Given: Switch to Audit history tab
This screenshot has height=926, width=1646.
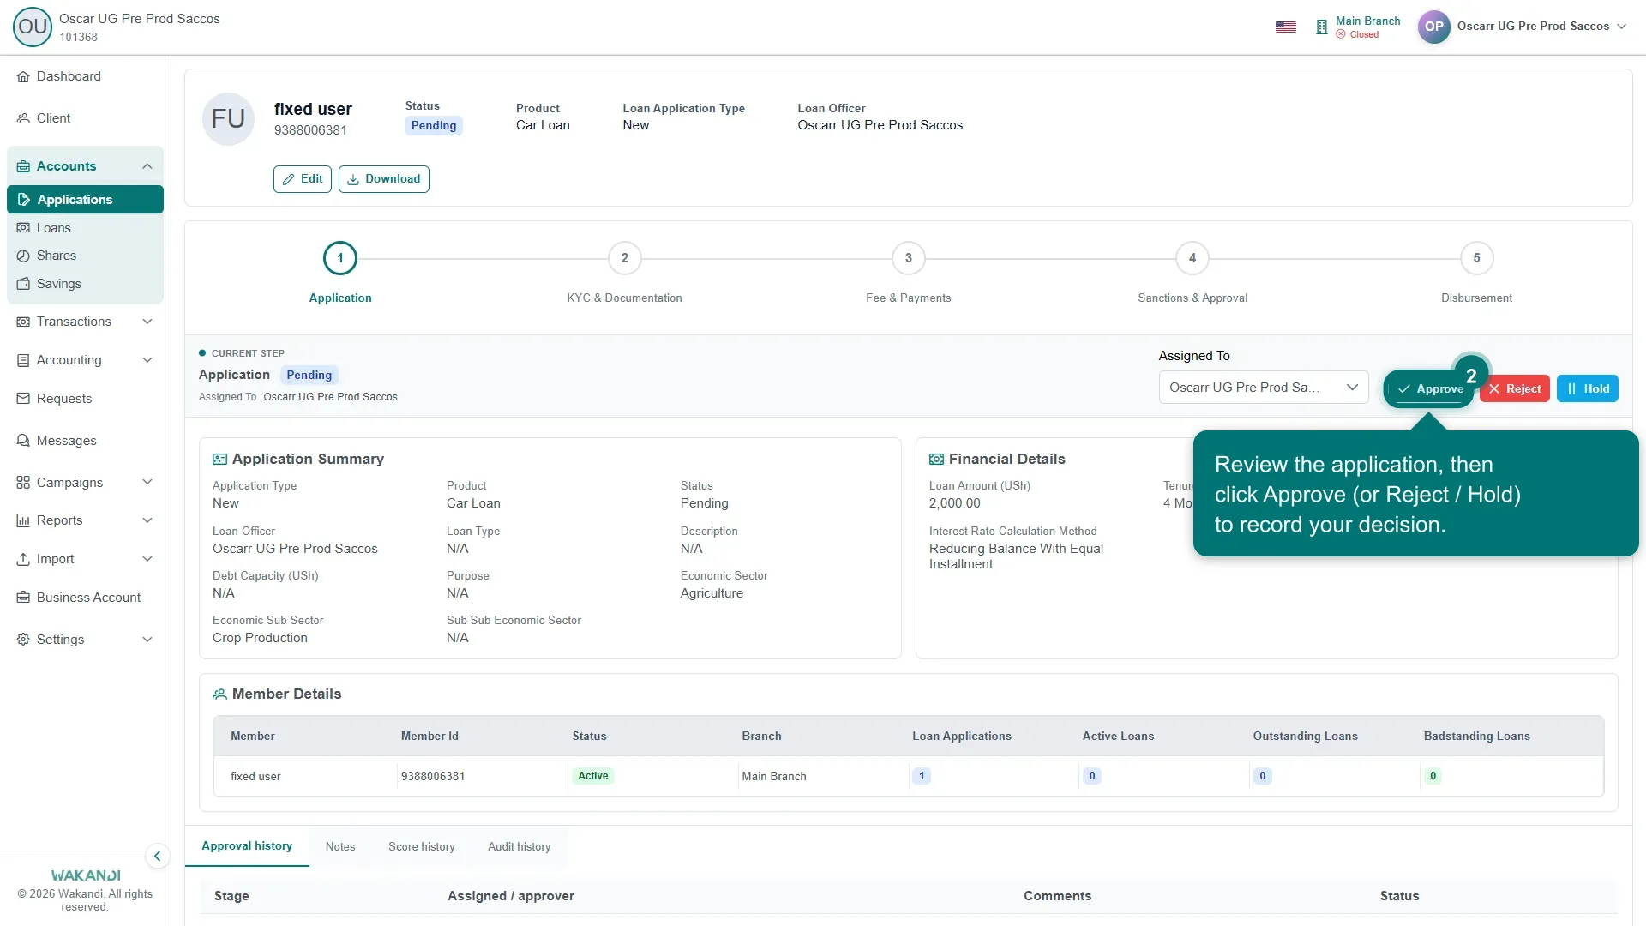Looking at the screenshot, I should (x=520, y=847).
